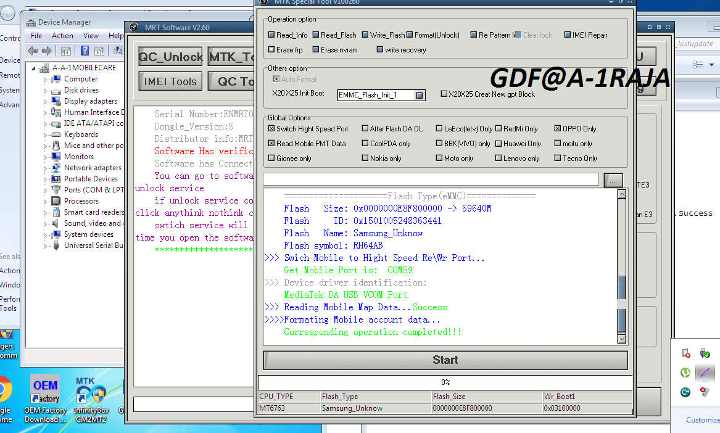
Task: Open the EMMC_Flash_Init_1 dropdown
Action: [420, 95]
